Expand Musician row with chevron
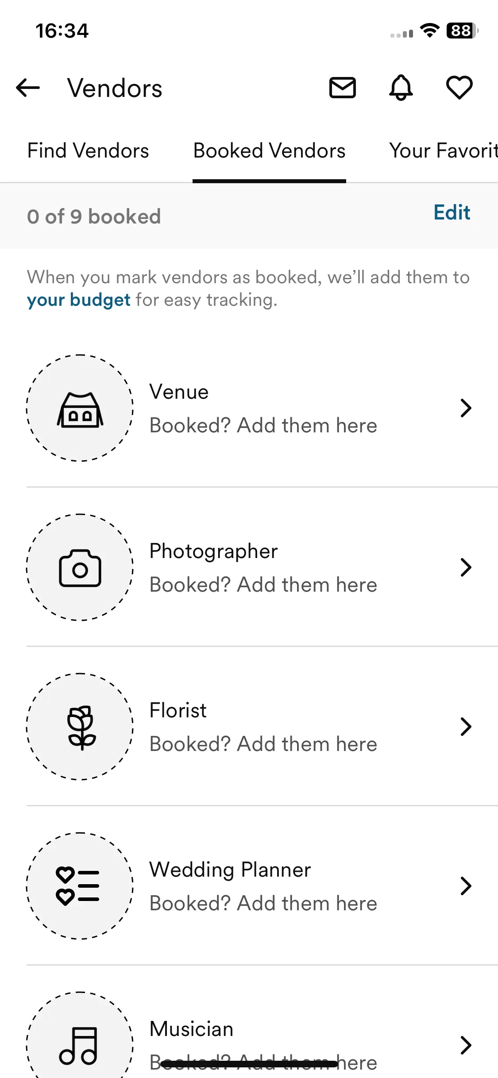 466,1045
